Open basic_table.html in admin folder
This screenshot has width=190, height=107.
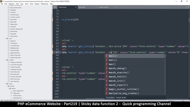(x=18, y=91)
